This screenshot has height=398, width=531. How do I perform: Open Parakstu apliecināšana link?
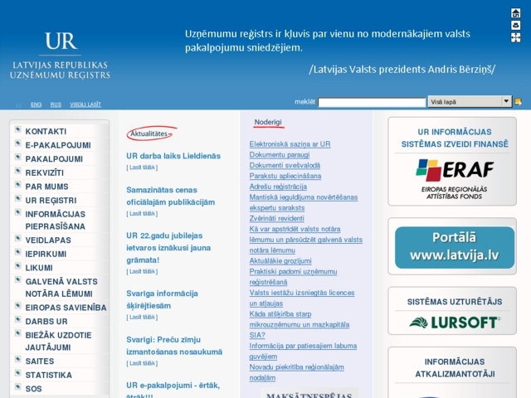tap(285, 176)
